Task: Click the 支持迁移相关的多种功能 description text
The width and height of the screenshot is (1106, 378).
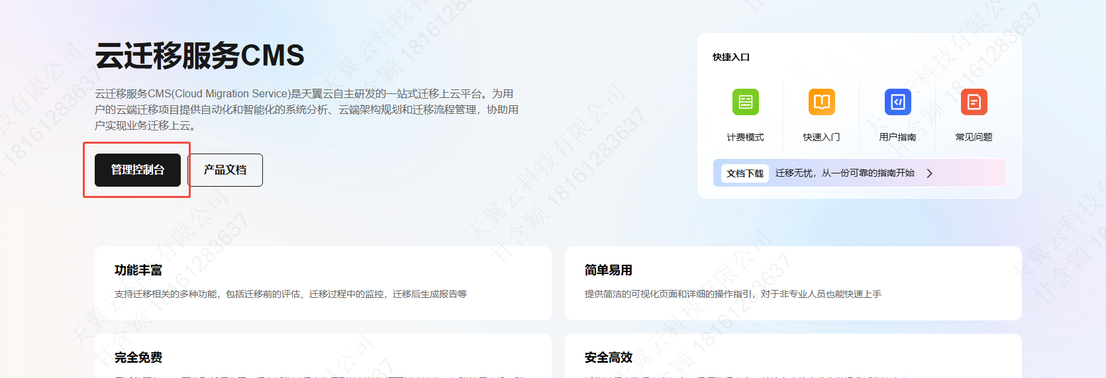Action: point(291,294)
